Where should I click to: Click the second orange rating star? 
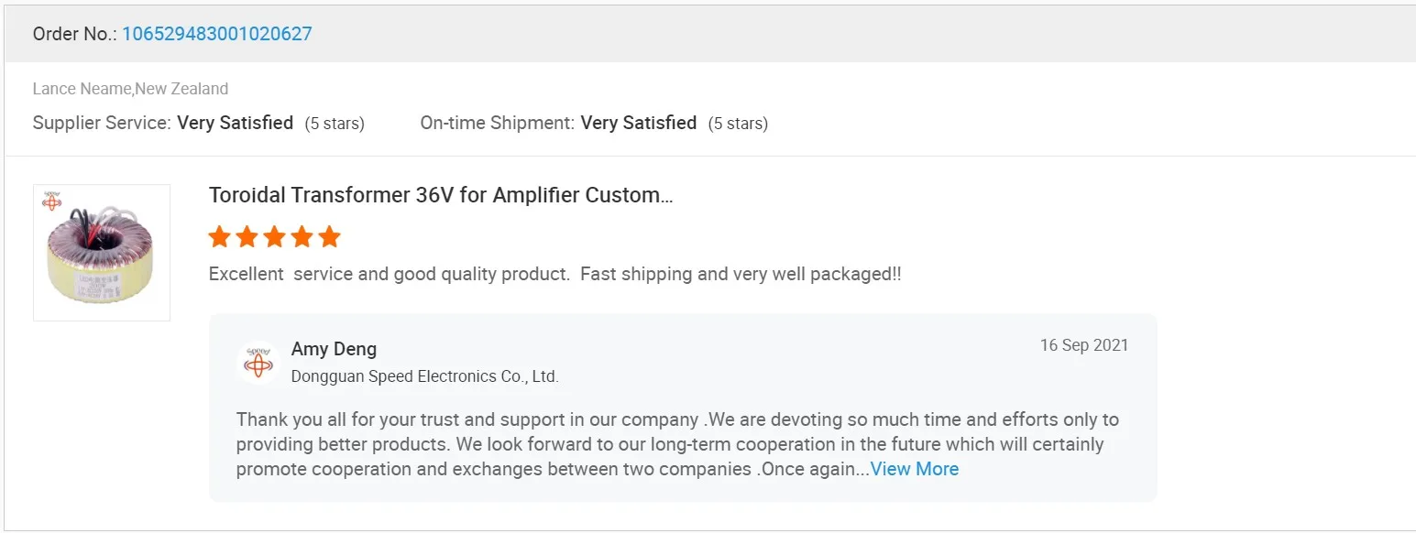(247, 238)
